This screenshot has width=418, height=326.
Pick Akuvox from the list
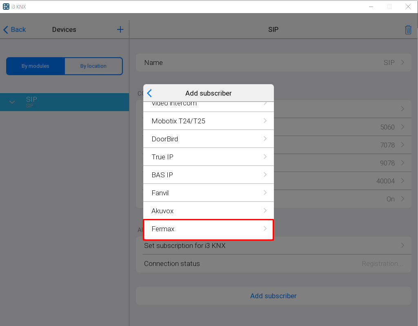tap(208, 211)
